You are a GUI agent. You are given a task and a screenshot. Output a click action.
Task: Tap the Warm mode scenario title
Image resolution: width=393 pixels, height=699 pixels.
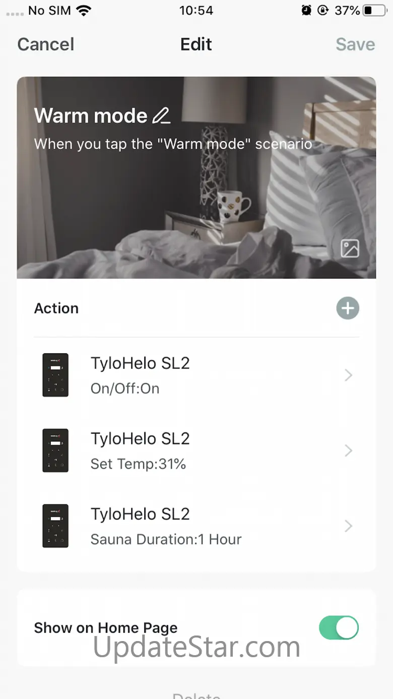tap(91, 116)
